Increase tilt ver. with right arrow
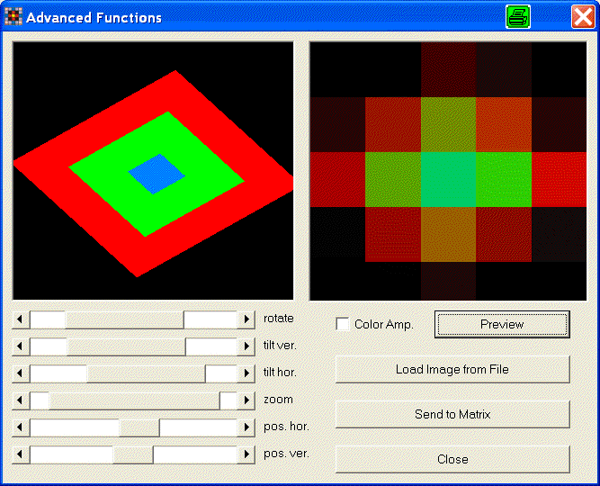Screen dimensions: 600x486 [246, 346]
